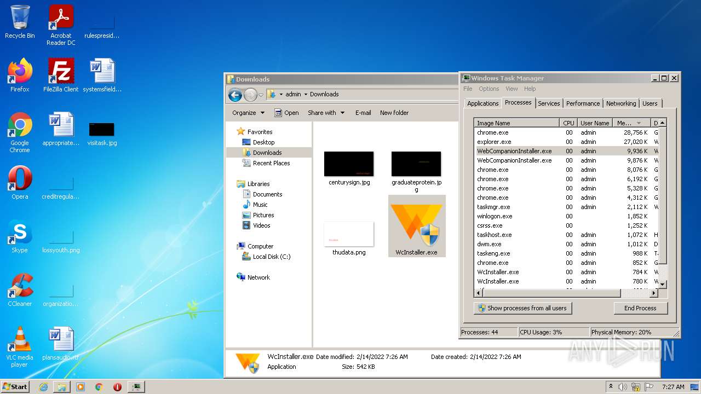Switch to the Performance tab
The height and width of the screenshot is (394, 701).
583,103
